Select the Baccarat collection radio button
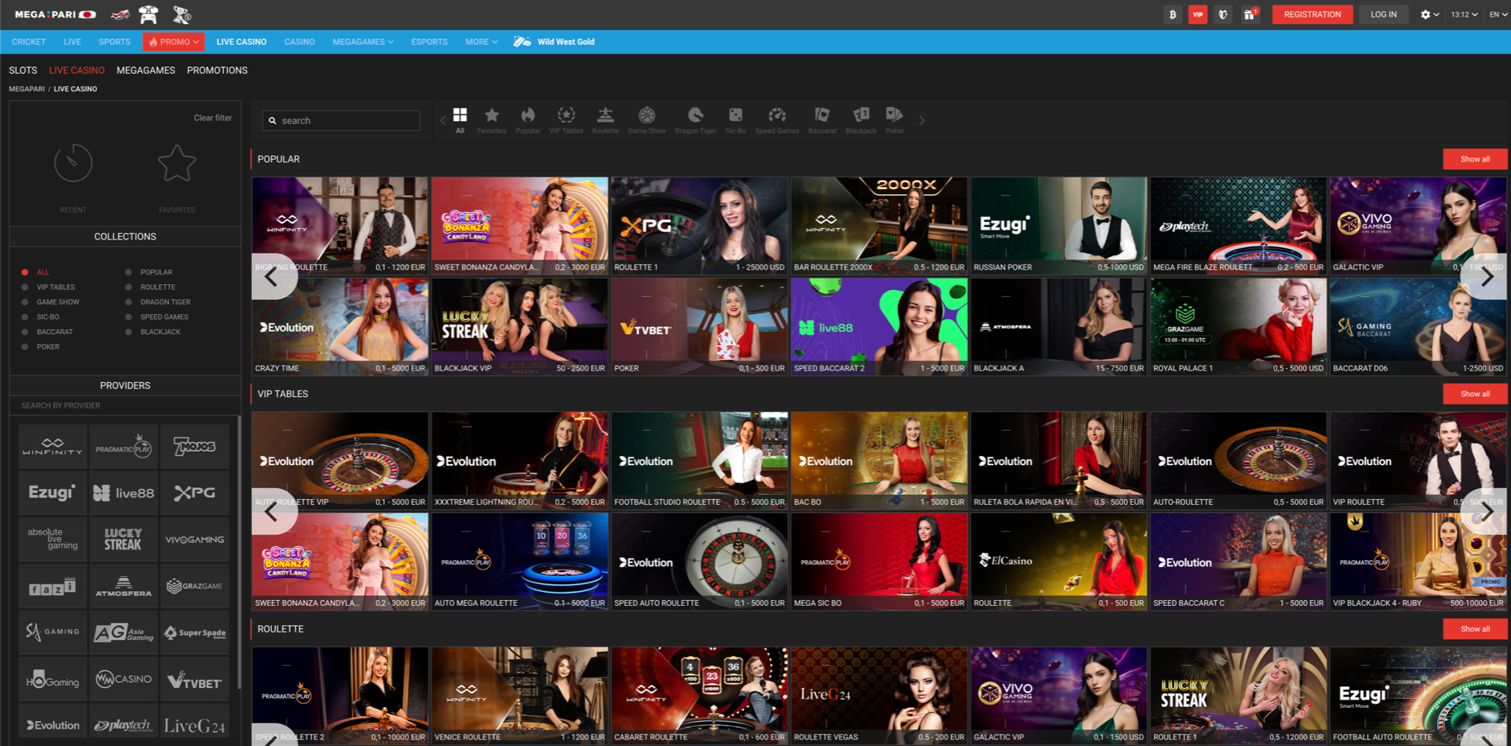This screenshot has width=1511, height=746. (25, 332)
